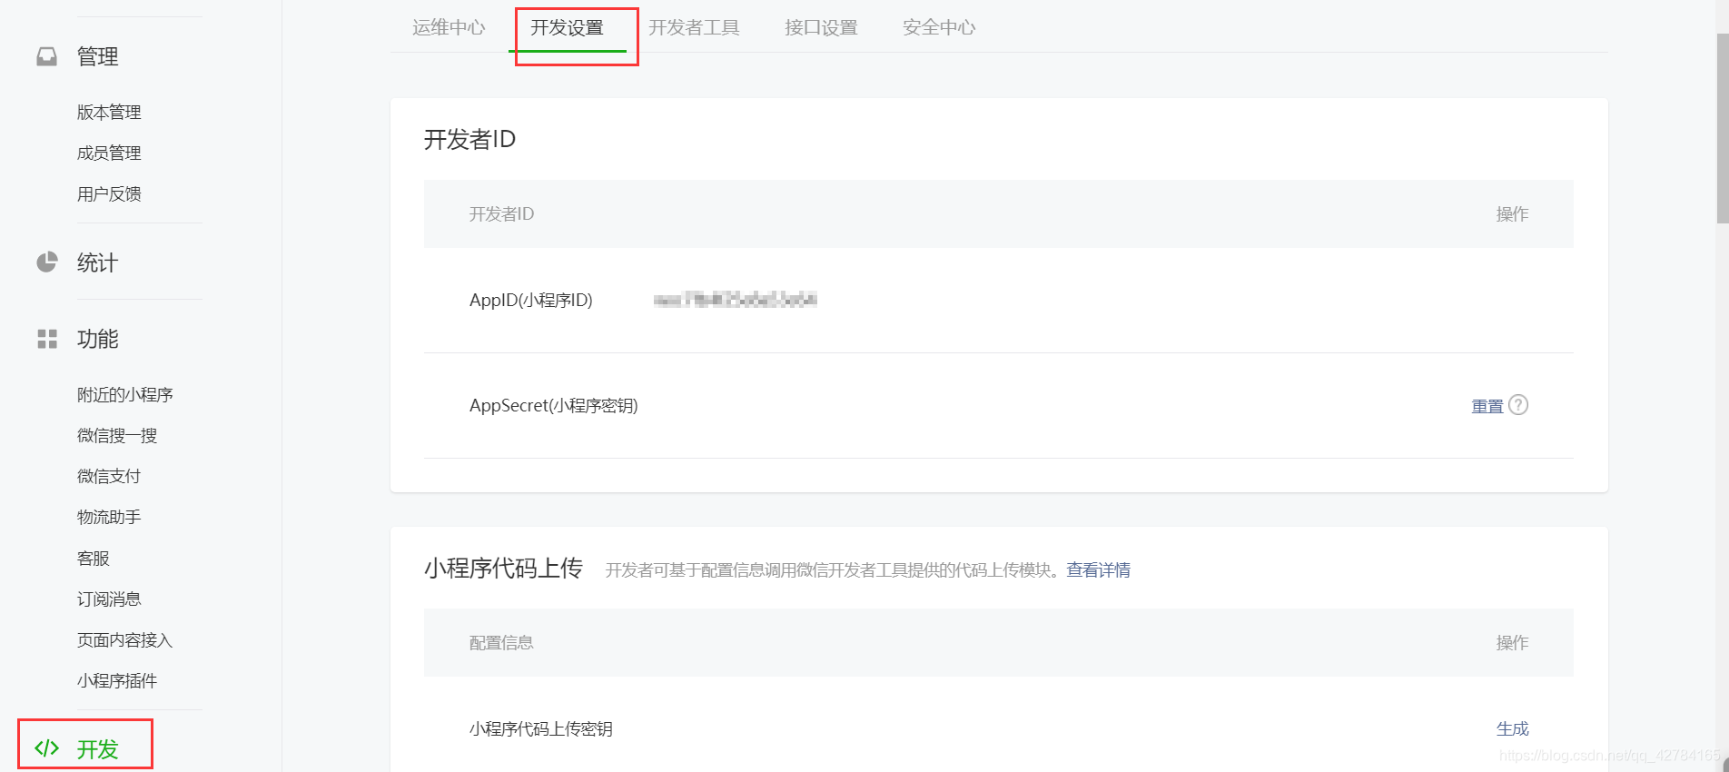The width and height of the screenshot is (1729, 772).
Task: Click the 配置信息 column header
Action: coord(501,642)
